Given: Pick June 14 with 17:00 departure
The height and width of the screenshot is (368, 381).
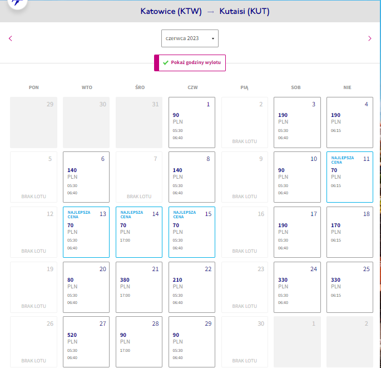Looking at the screenshot, I should pyautogui.click(x=139, y=232).
